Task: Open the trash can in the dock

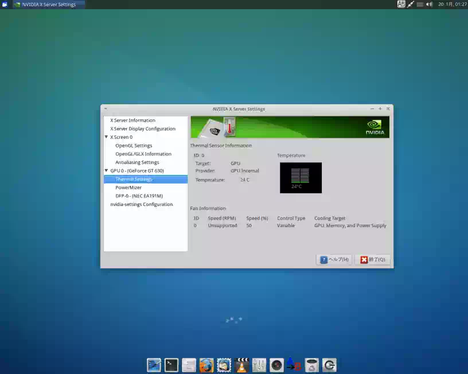Action: click(312, 365)
